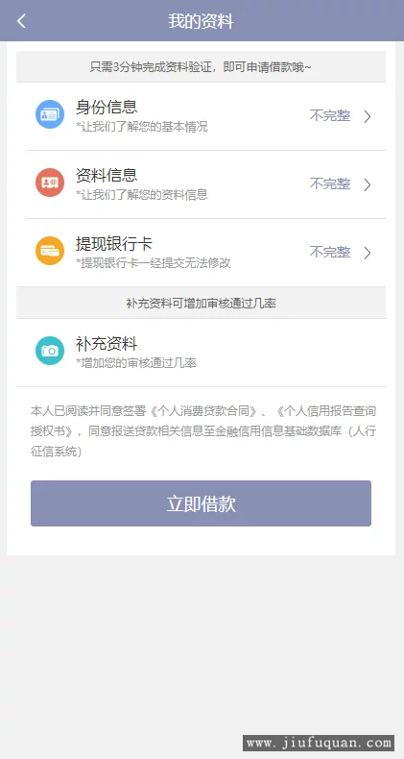Viewport: 404px width, 759px height.
Task: Click the orange bank card icon
Action: (x=50, y=251)
